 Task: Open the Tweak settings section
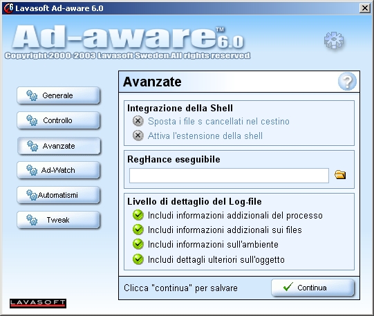click(58, 220)
